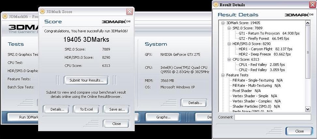Image resolution: width=317 pixels, height=139 pixels.
Task: Collapse the SM2.0 Score: 7889 node
Action: (229, 28)
